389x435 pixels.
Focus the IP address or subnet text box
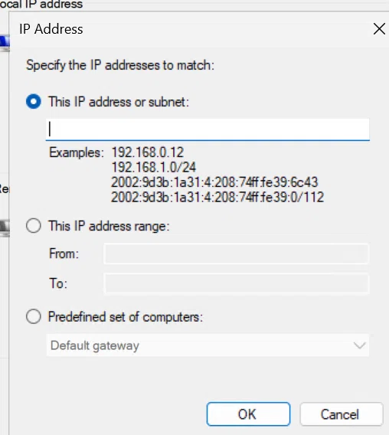coord(208,129)
